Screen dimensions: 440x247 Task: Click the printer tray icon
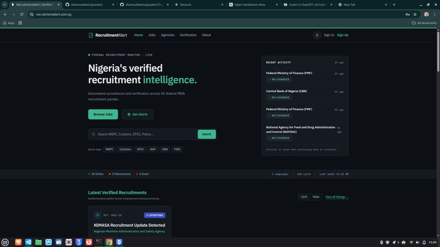pyautogui.click(x=403, y=243)
